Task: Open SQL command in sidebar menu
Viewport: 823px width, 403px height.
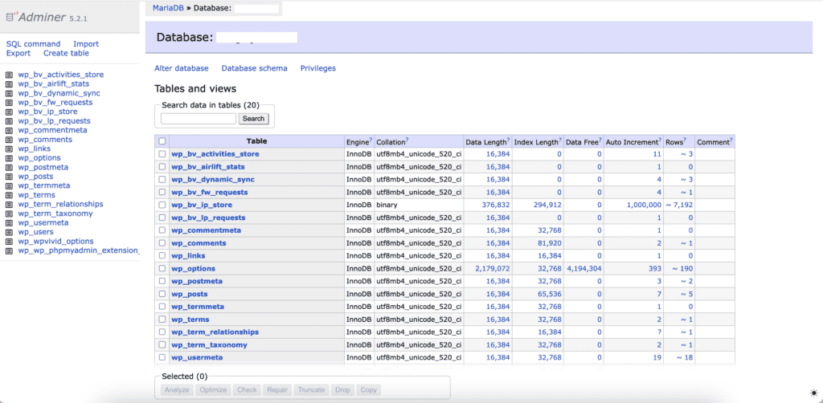Action: 33,44
